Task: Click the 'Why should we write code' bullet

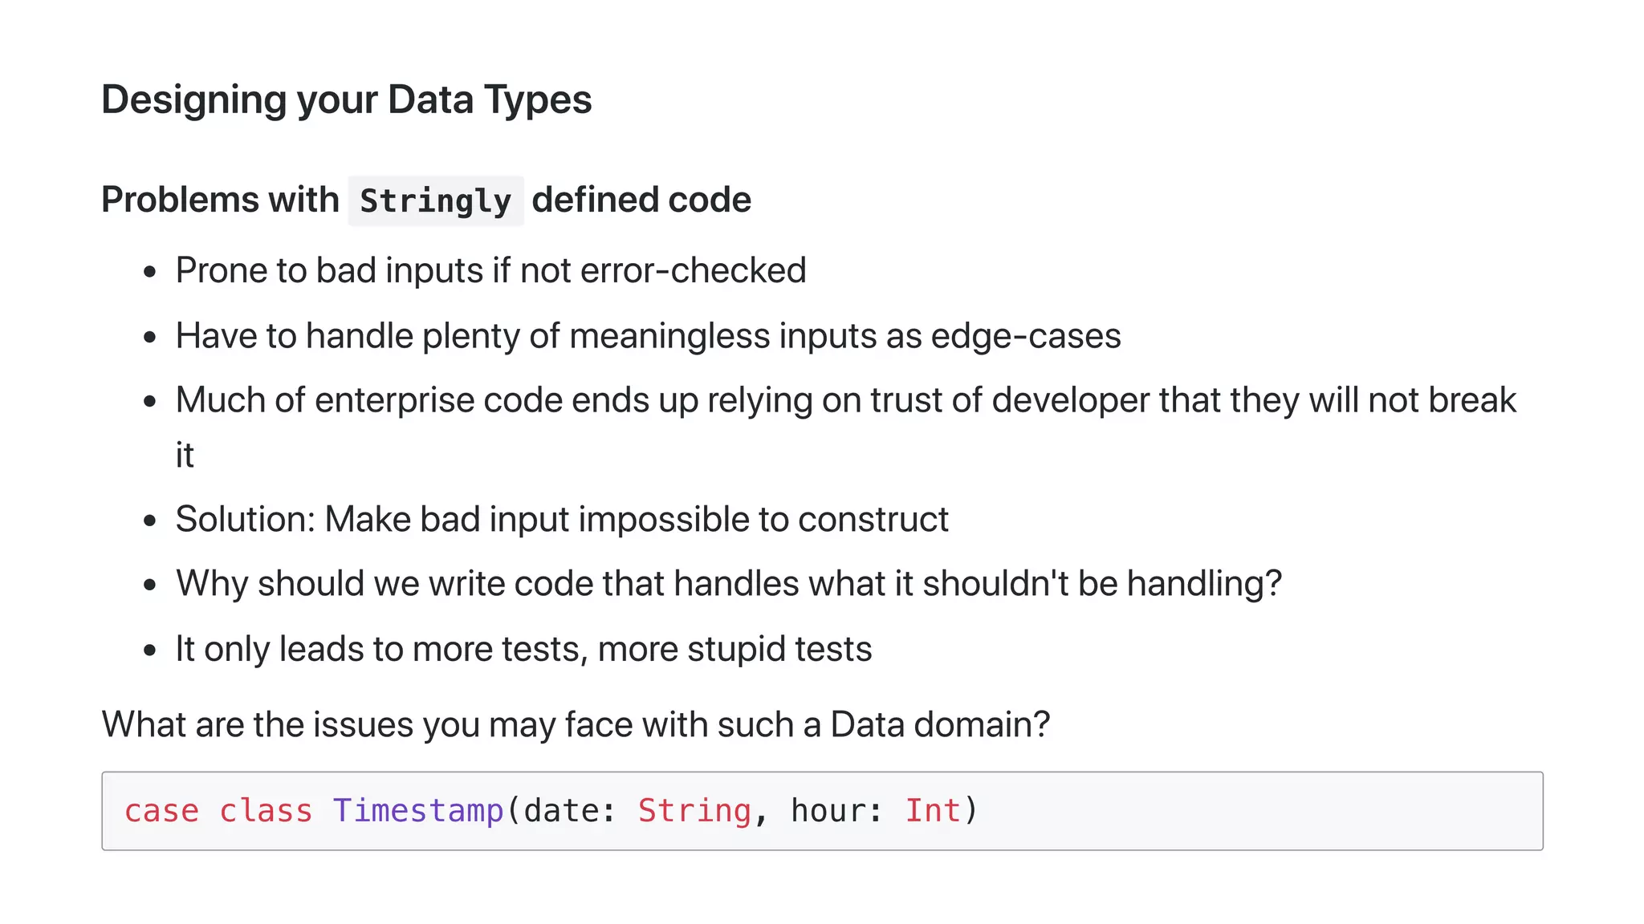Action: (728, 583)
